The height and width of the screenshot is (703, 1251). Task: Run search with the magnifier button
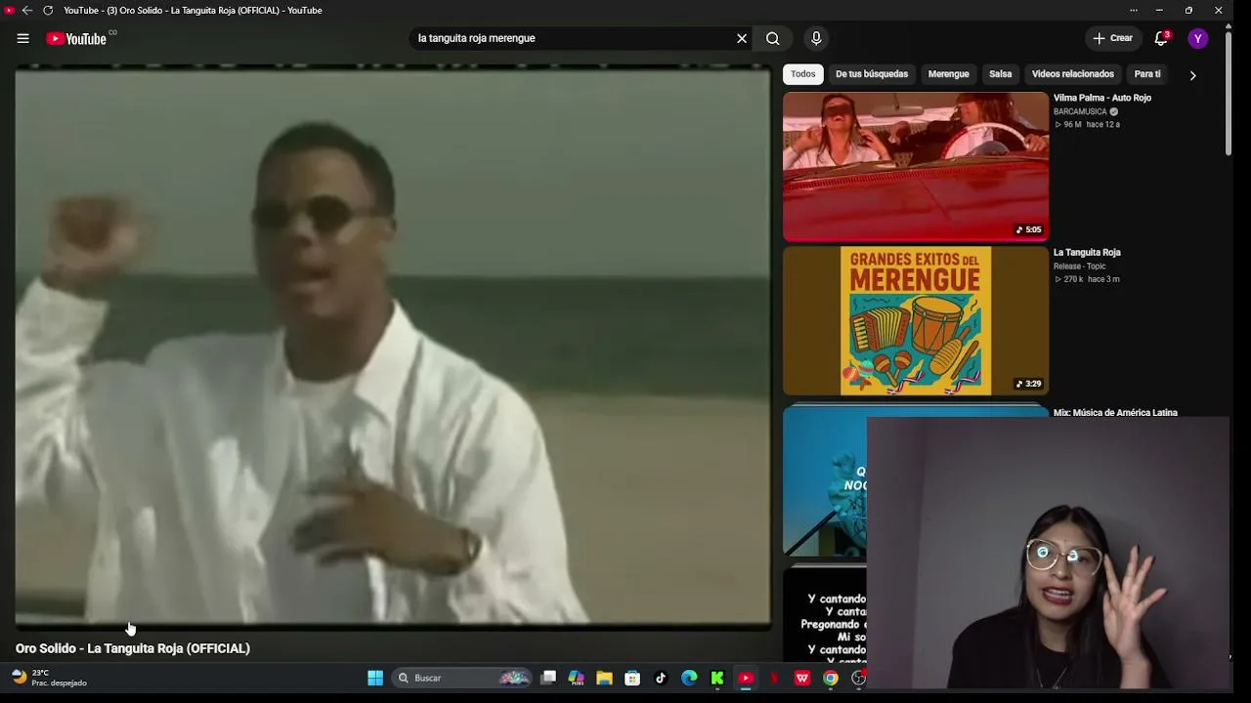click(773, 38)
